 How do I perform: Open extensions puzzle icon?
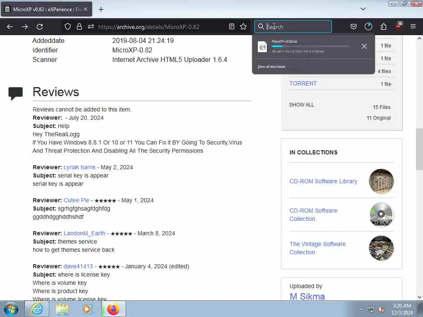pyautogui.click(x=383, y=27)
